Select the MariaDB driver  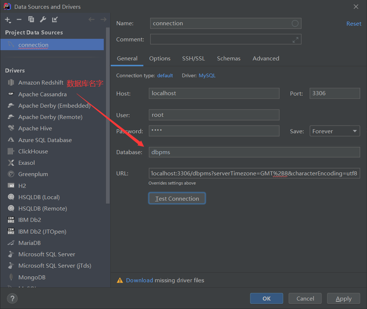click(29, 243)
